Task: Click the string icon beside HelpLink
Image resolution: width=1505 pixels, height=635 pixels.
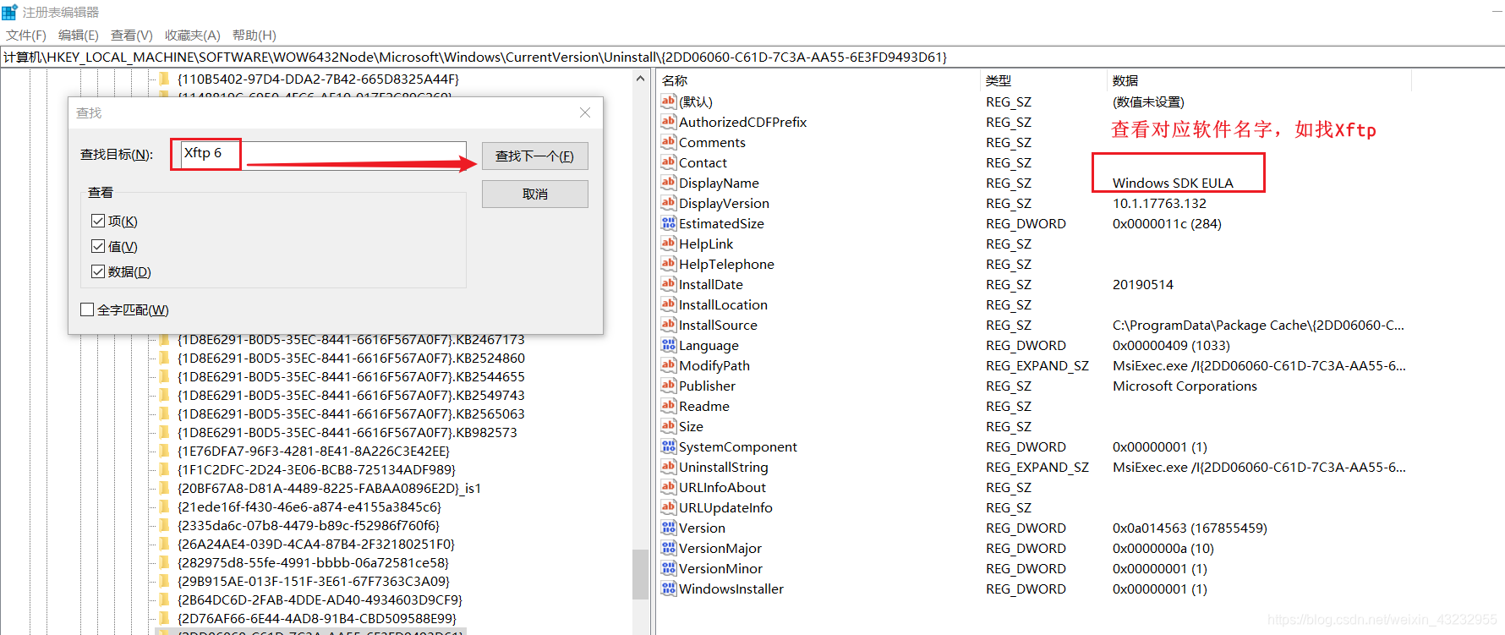Action: point(669,244)
